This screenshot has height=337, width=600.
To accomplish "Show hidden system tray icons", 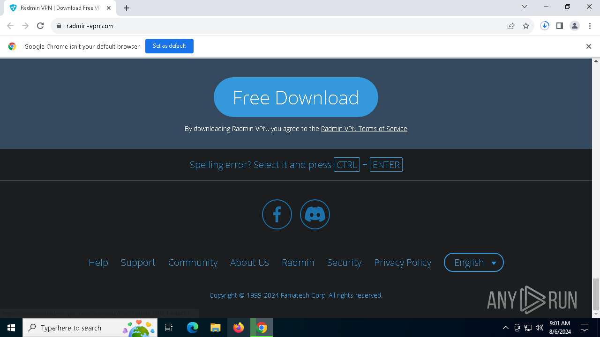I will coord(505,328).
